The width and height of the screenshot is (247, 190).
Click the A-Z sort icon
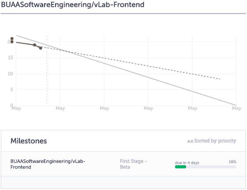click(x=190, y=141)
